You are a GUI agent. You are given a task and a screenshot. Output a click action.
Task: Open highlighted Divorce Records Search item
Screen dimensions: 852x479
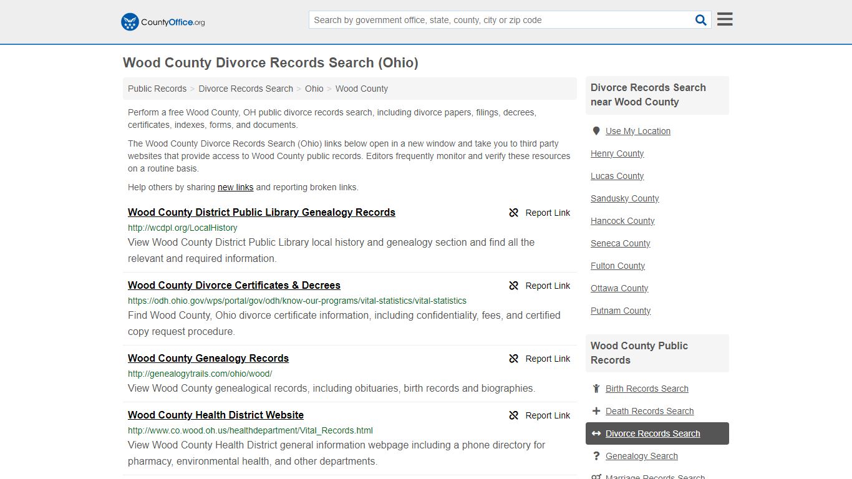657,433
